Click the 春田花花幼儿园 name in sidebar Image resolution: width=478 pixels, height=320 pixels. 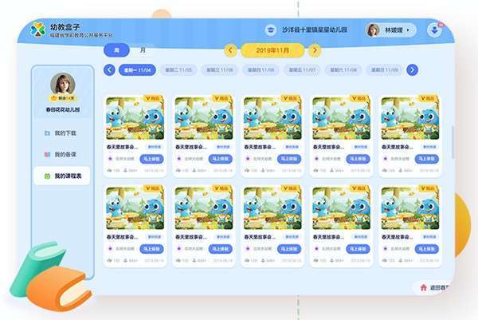pos(63,109)
